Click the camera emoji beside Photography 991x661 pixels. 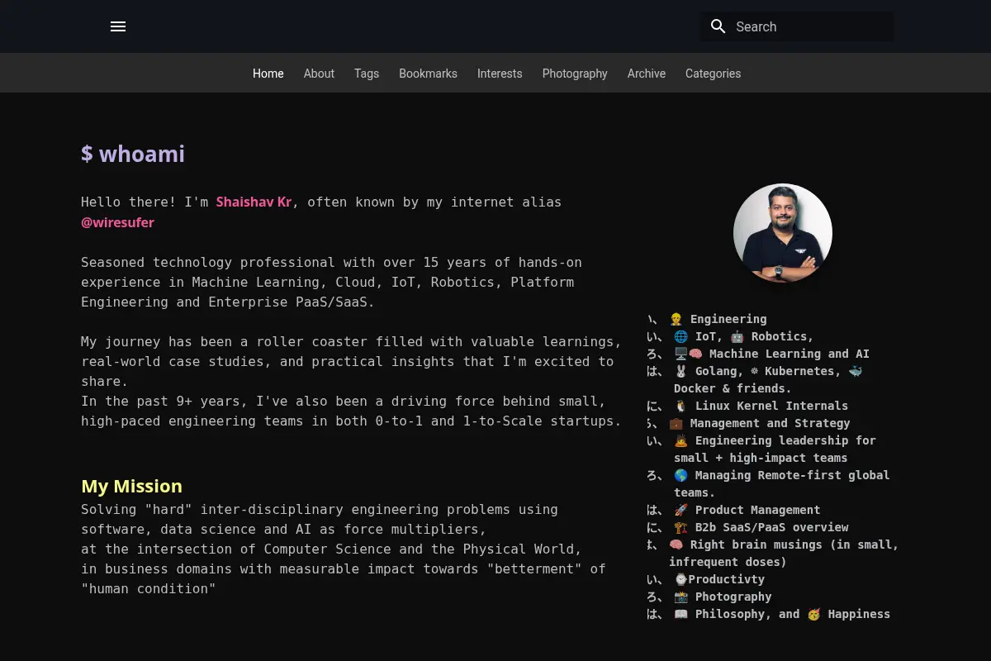click(x=681, y=597)
